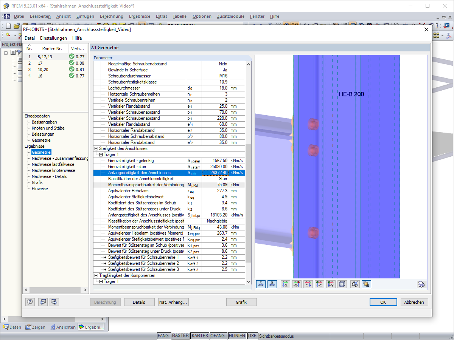The image size is (454, 340).
Task: Open Berechnung menu in RFEM menu bar
Action: click(x=112, y=16)
